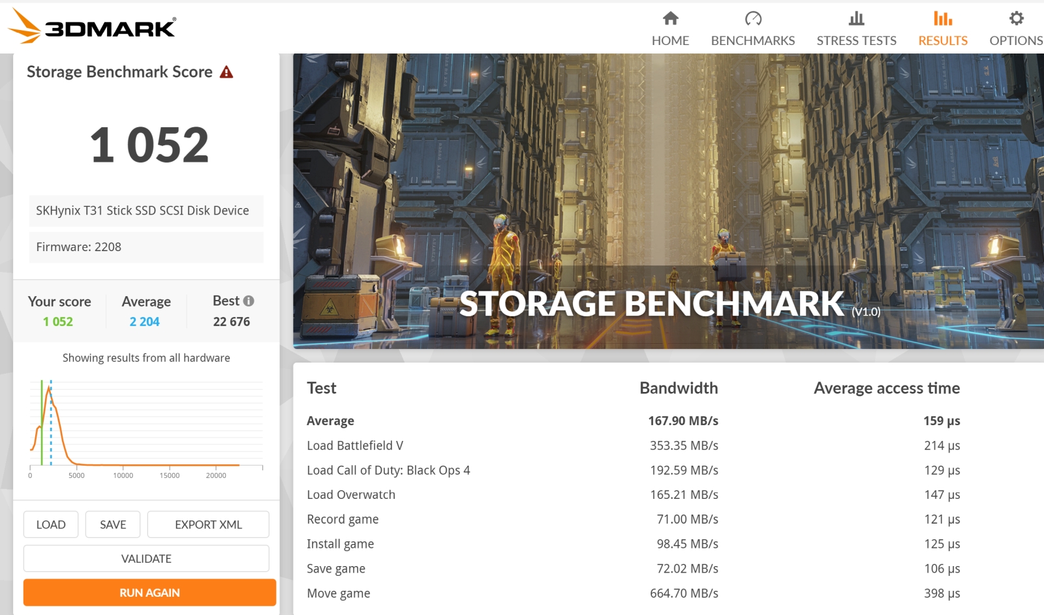This screenshot has height=615, width=1044.
Task: Click the Stress Tests bar chart icon
Action: click(856, 18)
